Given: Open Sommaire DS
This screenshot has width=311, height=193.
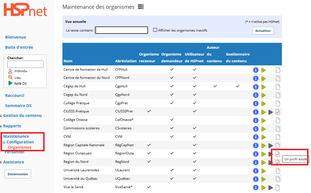Looking at the screenshot, I should [18, 106].
